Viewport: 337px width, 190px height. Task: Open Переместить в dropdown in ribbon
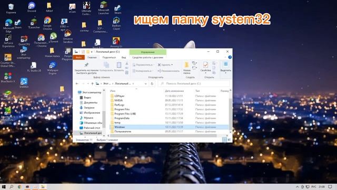pyautogui.click(x=143, y=65)
